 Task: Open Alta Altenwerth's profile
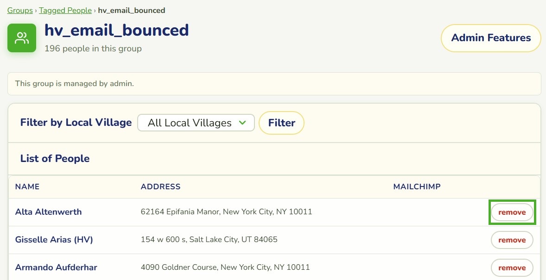[48, 212]
